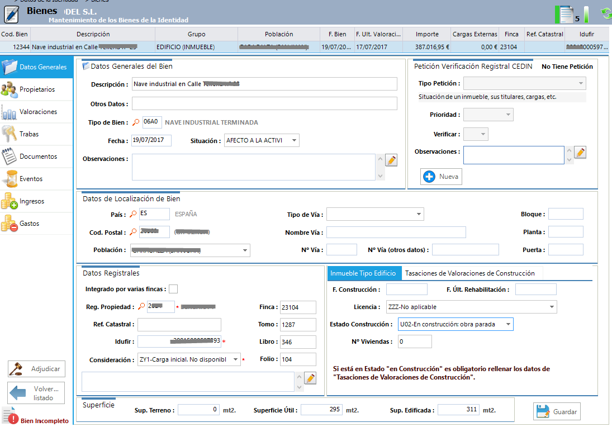Screen dimensions: 612x427
Task: Open the Estado Construcción dropdown
Action: [456, 324]
